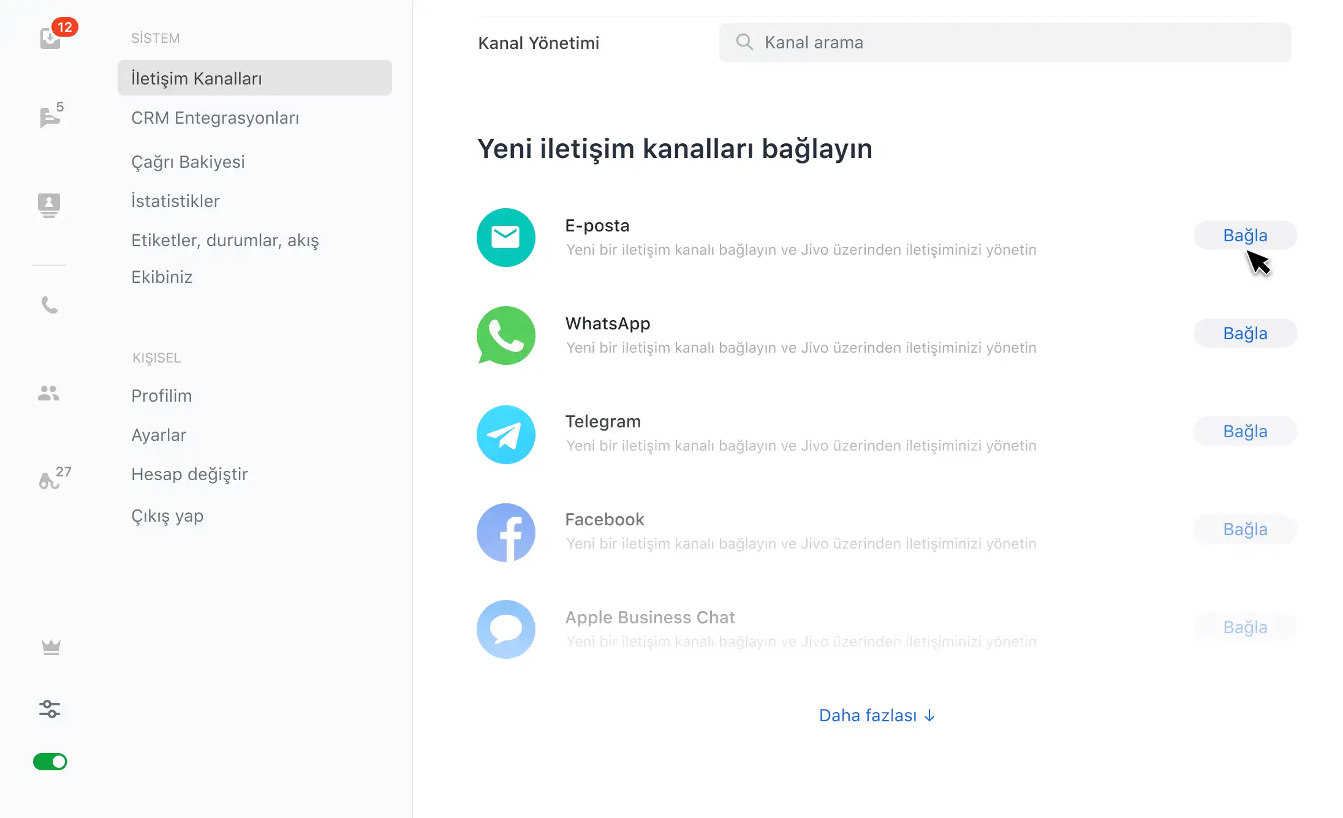The height and width of the screenshot is (818, 1343).
Task: Open Çıkış yap to log out
Action: (x=167, y=516)
